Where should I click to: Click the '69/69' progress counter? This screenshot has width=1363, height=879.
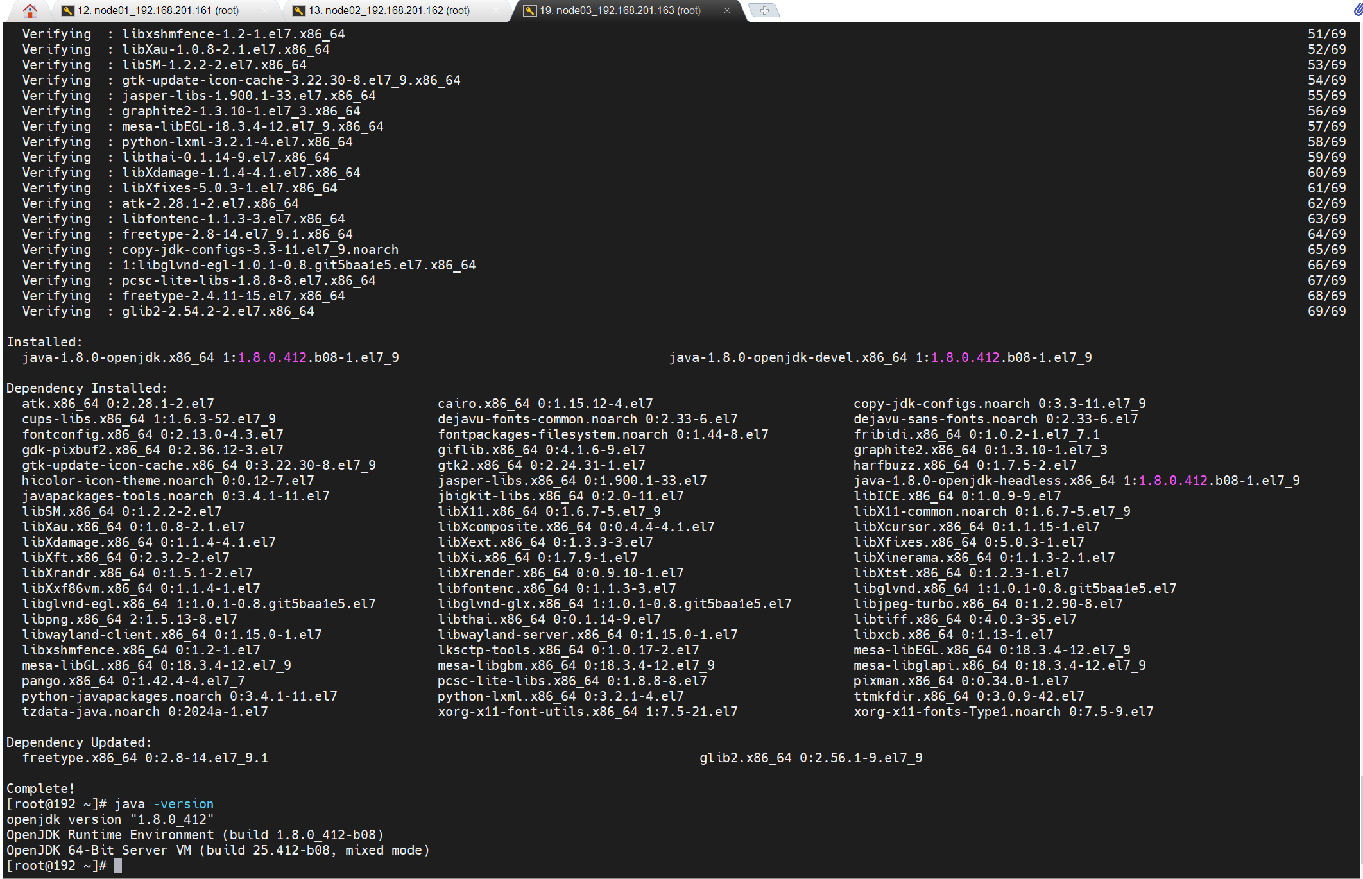(x=1327, y=311)
